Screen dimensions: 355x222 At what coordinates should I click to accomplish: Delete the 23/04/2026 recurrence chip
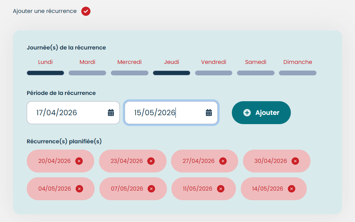151,161
